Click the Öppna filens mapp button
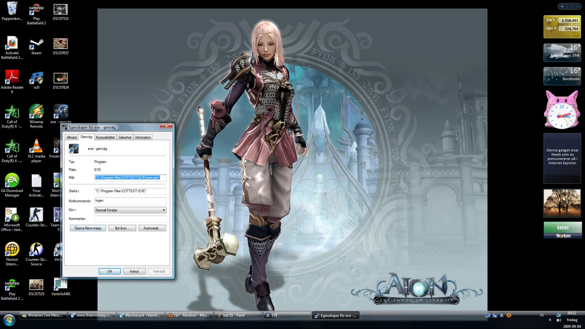The height and width of the screenshot is (329, 585). tap(88, 228)
